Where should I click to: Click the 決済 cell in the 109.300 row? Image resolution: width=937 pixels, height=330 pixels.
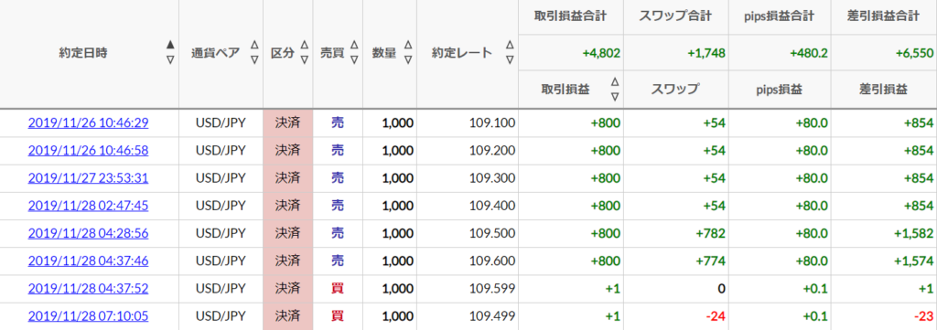[287, 178]
